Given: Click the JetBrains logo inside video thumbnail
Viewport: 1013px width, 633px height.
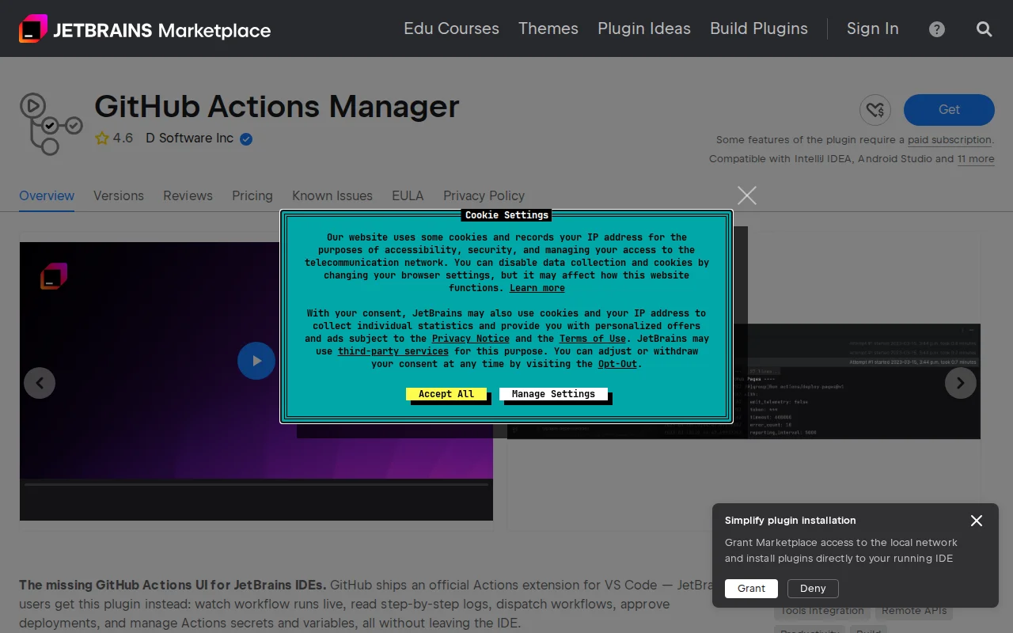Looking at the screenshot, I should click(54, 276).
